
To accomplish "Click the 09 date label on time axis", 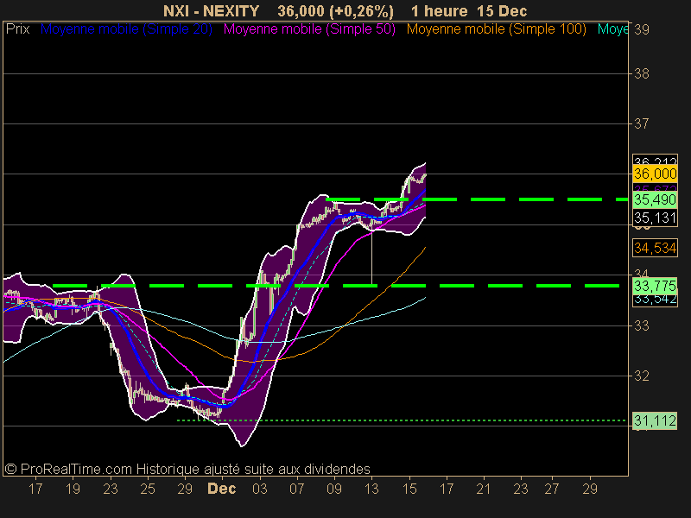I will [334, 489].
